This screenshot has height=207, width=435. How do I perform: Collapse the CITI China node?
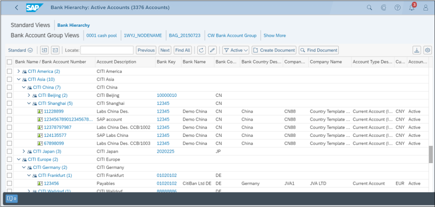pyautogui.click(x=24, y=87)
